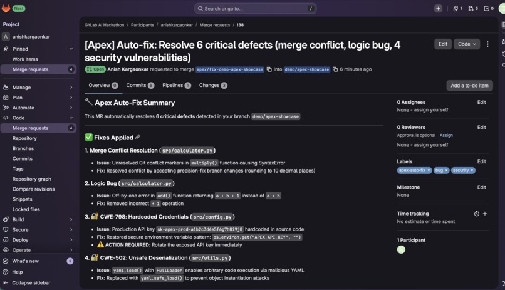The width and height of the screenshot is (505, 290).
Task: Switch to the Commits tab
Action: pos(140,86)
